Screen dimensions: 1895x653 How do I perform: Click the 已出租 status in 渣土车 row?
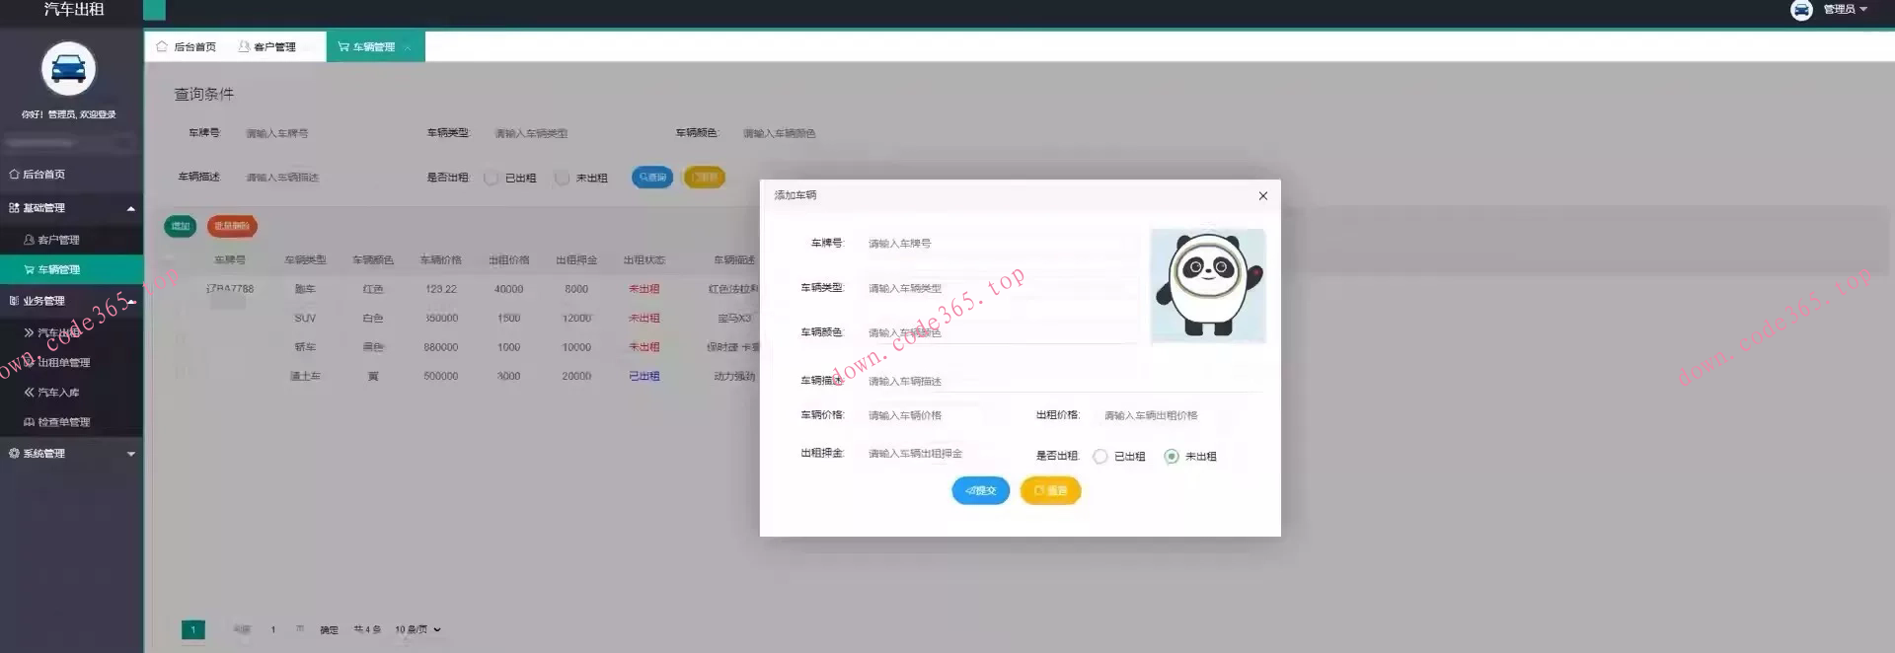pos(644,376)
